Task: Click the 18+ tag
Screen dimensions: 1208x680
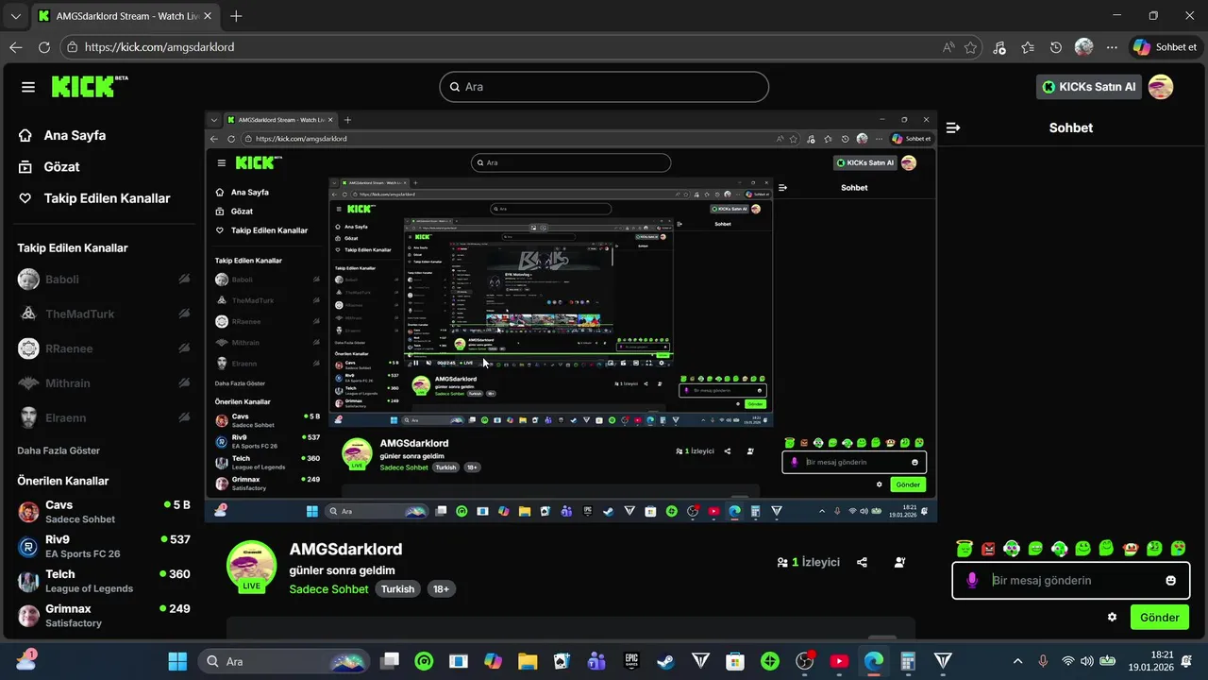Action: tap(441, 588)
